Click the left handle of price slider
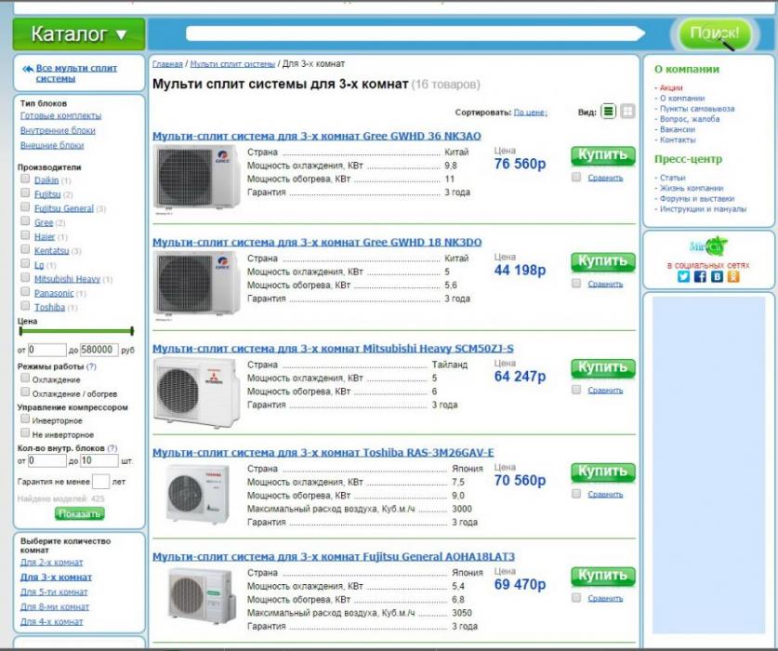Screen dimensions: 778x651 [x=20, y=331]
